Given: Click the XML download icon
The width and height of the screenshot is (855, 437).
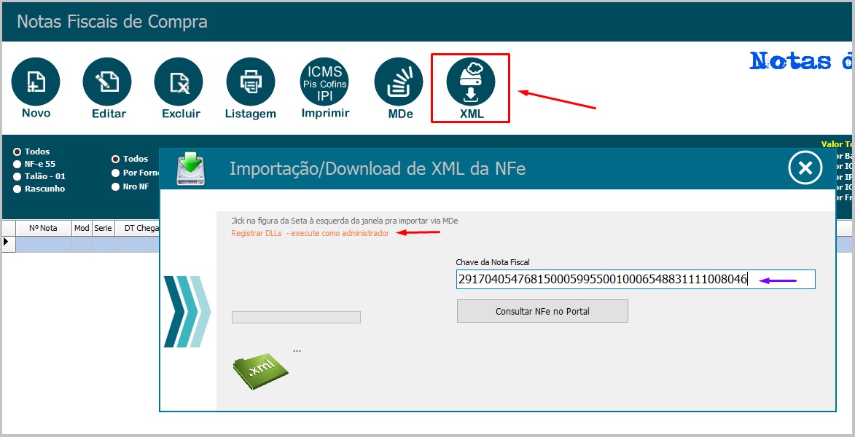Looking at the screenshot, I should tap(471, 82).
